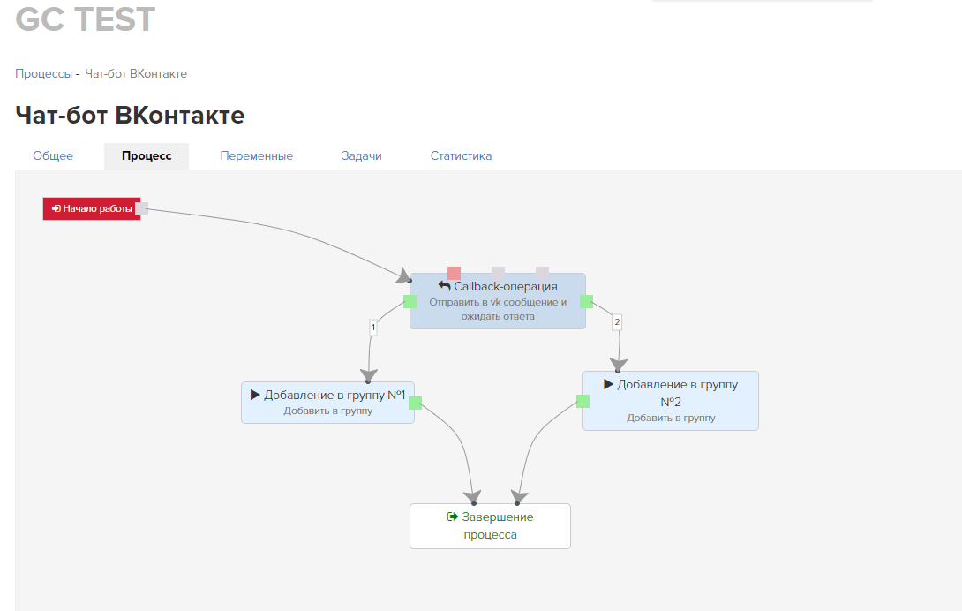
Task: Click play icon in Добавление в группу №2
Action: (x=609, y=384)
